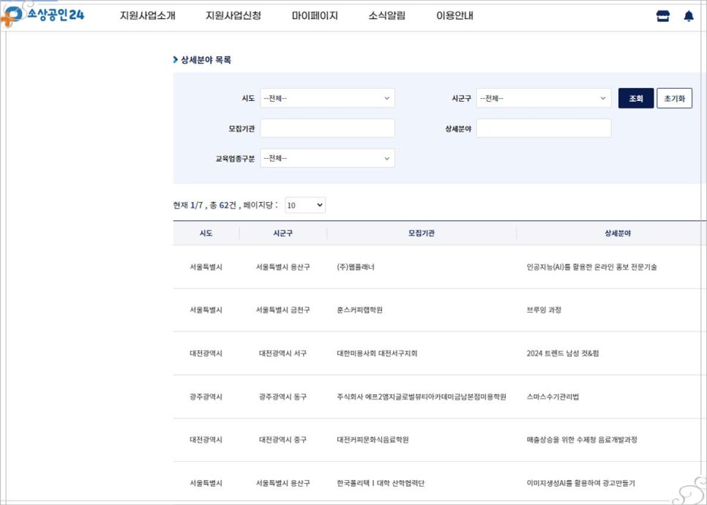Click the 초기화 reset button
The image size is (707, 505).
[674, 98]
